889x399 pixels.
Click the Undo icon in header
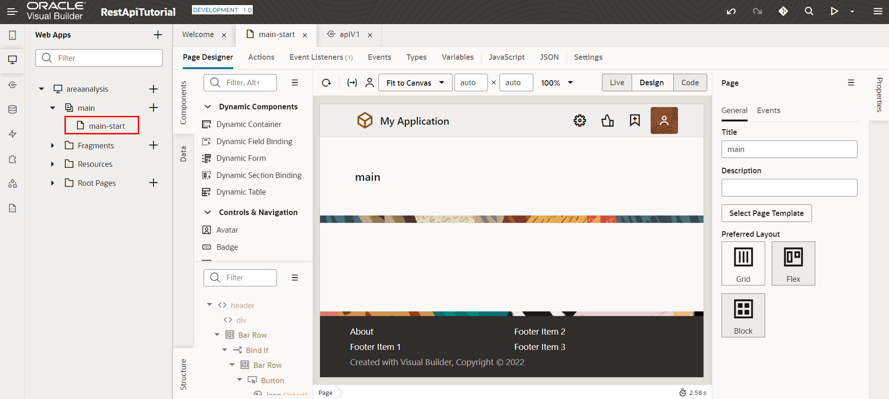(x=731, y=12)
